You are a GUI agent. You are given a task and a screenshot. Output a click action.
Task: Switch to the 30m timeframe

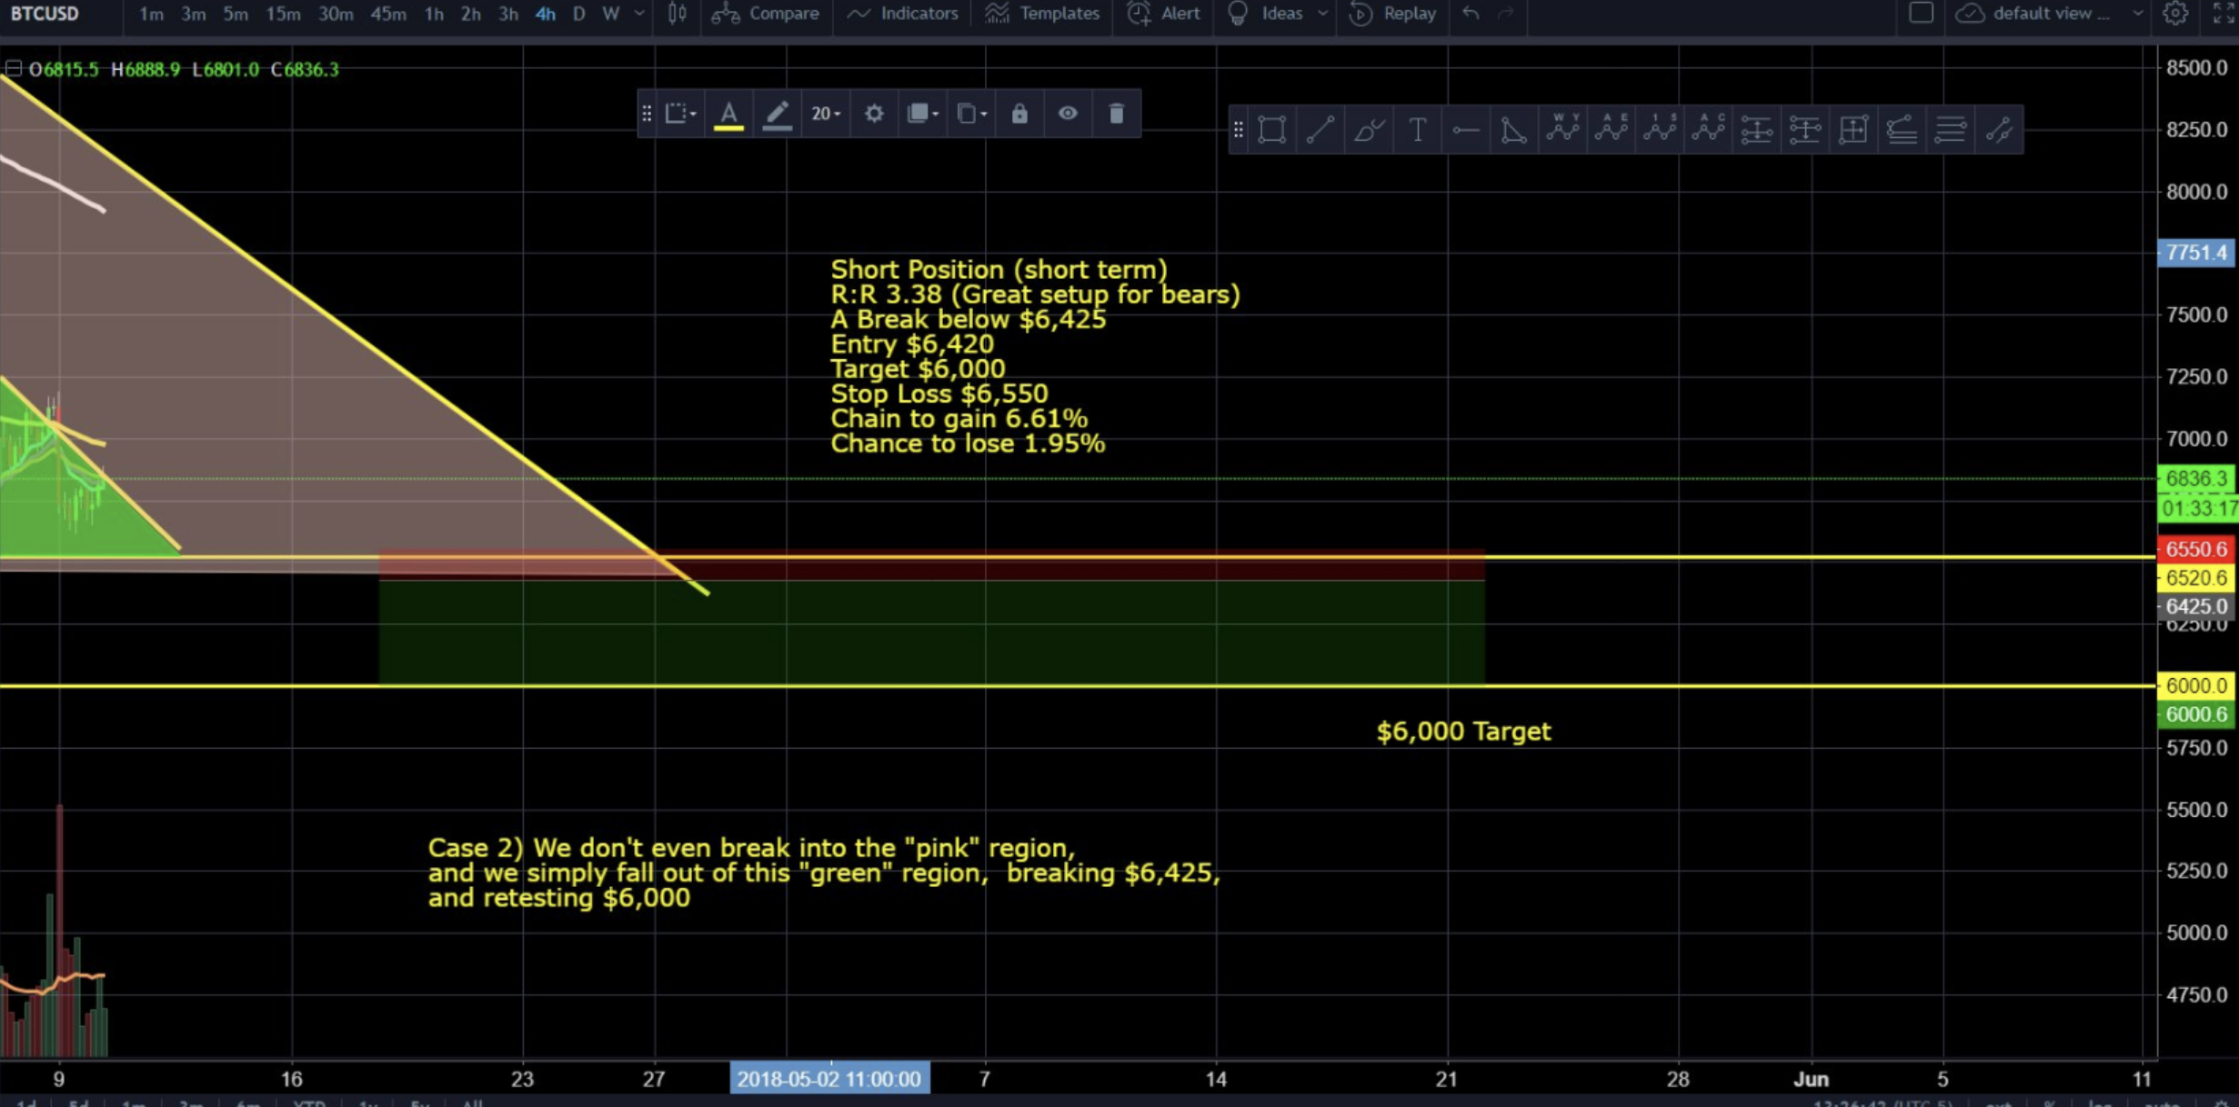pyautogui.click(x=336, y=14)
